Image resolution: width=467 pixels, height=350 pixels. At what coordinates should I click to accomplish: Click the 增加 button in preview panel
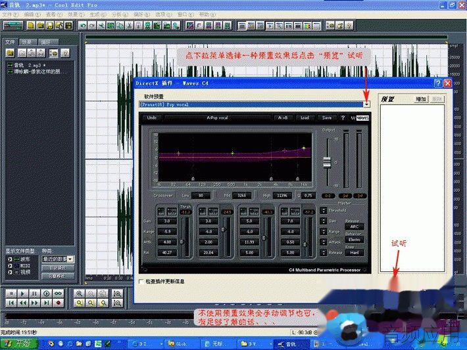pyautogui.click(x=421, y=99)
